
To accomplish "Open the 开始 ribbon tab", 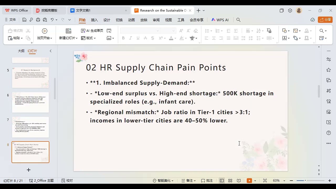I will coord(82,20).
